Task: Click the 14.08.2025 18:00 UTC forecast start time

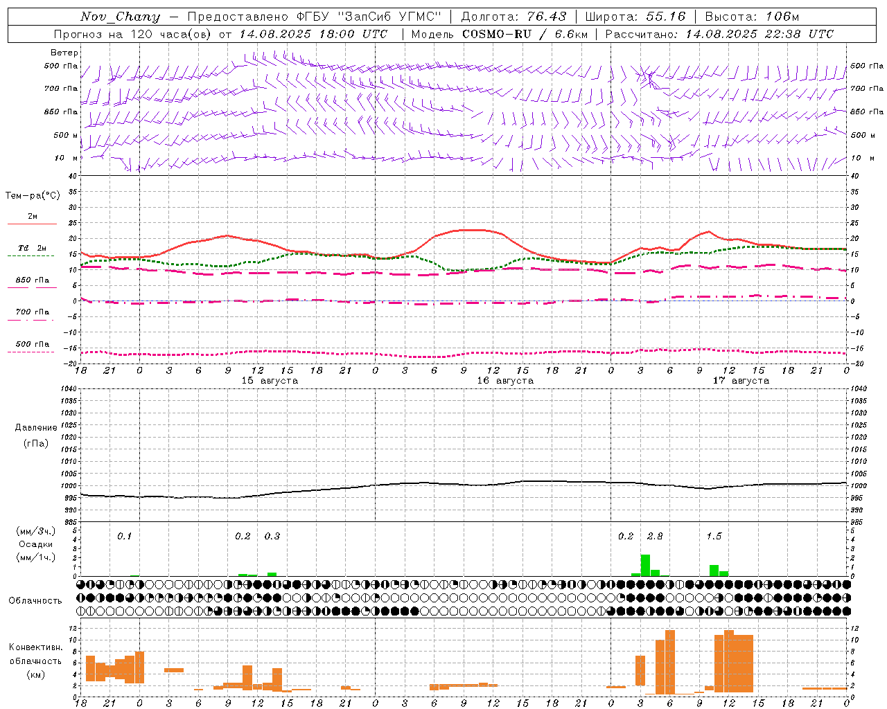Action: [313, 34]
